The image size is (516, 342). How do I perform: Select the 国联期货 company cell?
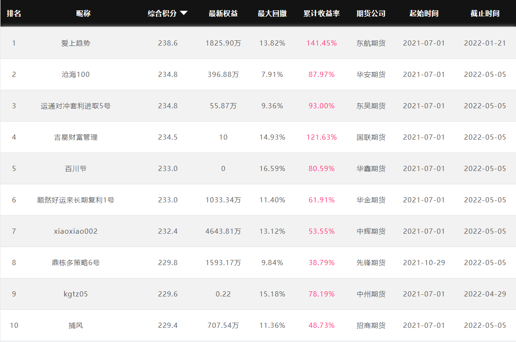[371, 137]
